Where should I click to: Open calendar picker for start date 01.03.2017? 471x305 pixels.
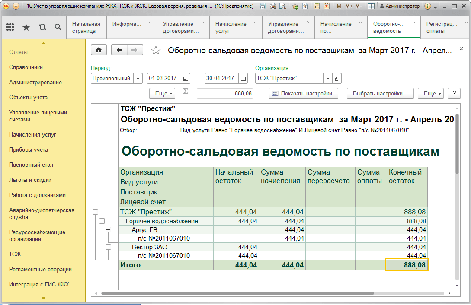click(186, 79)
